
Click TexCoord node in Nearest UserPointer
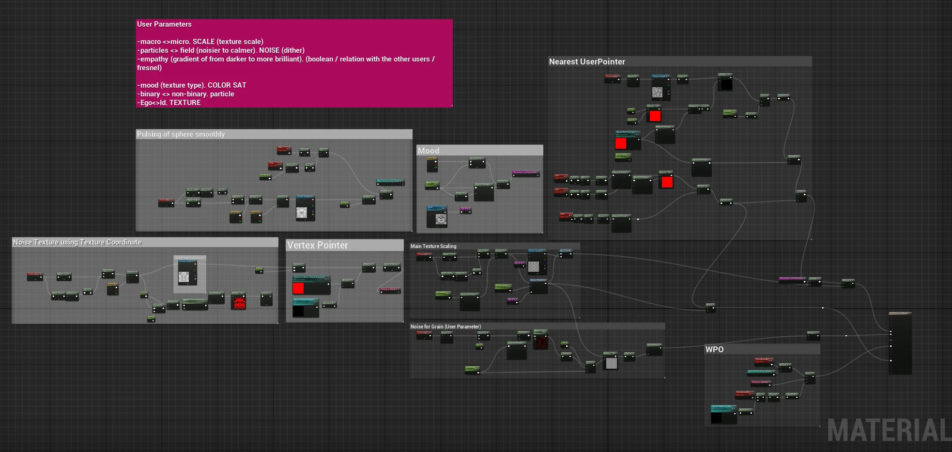click(x=612, y=79)
